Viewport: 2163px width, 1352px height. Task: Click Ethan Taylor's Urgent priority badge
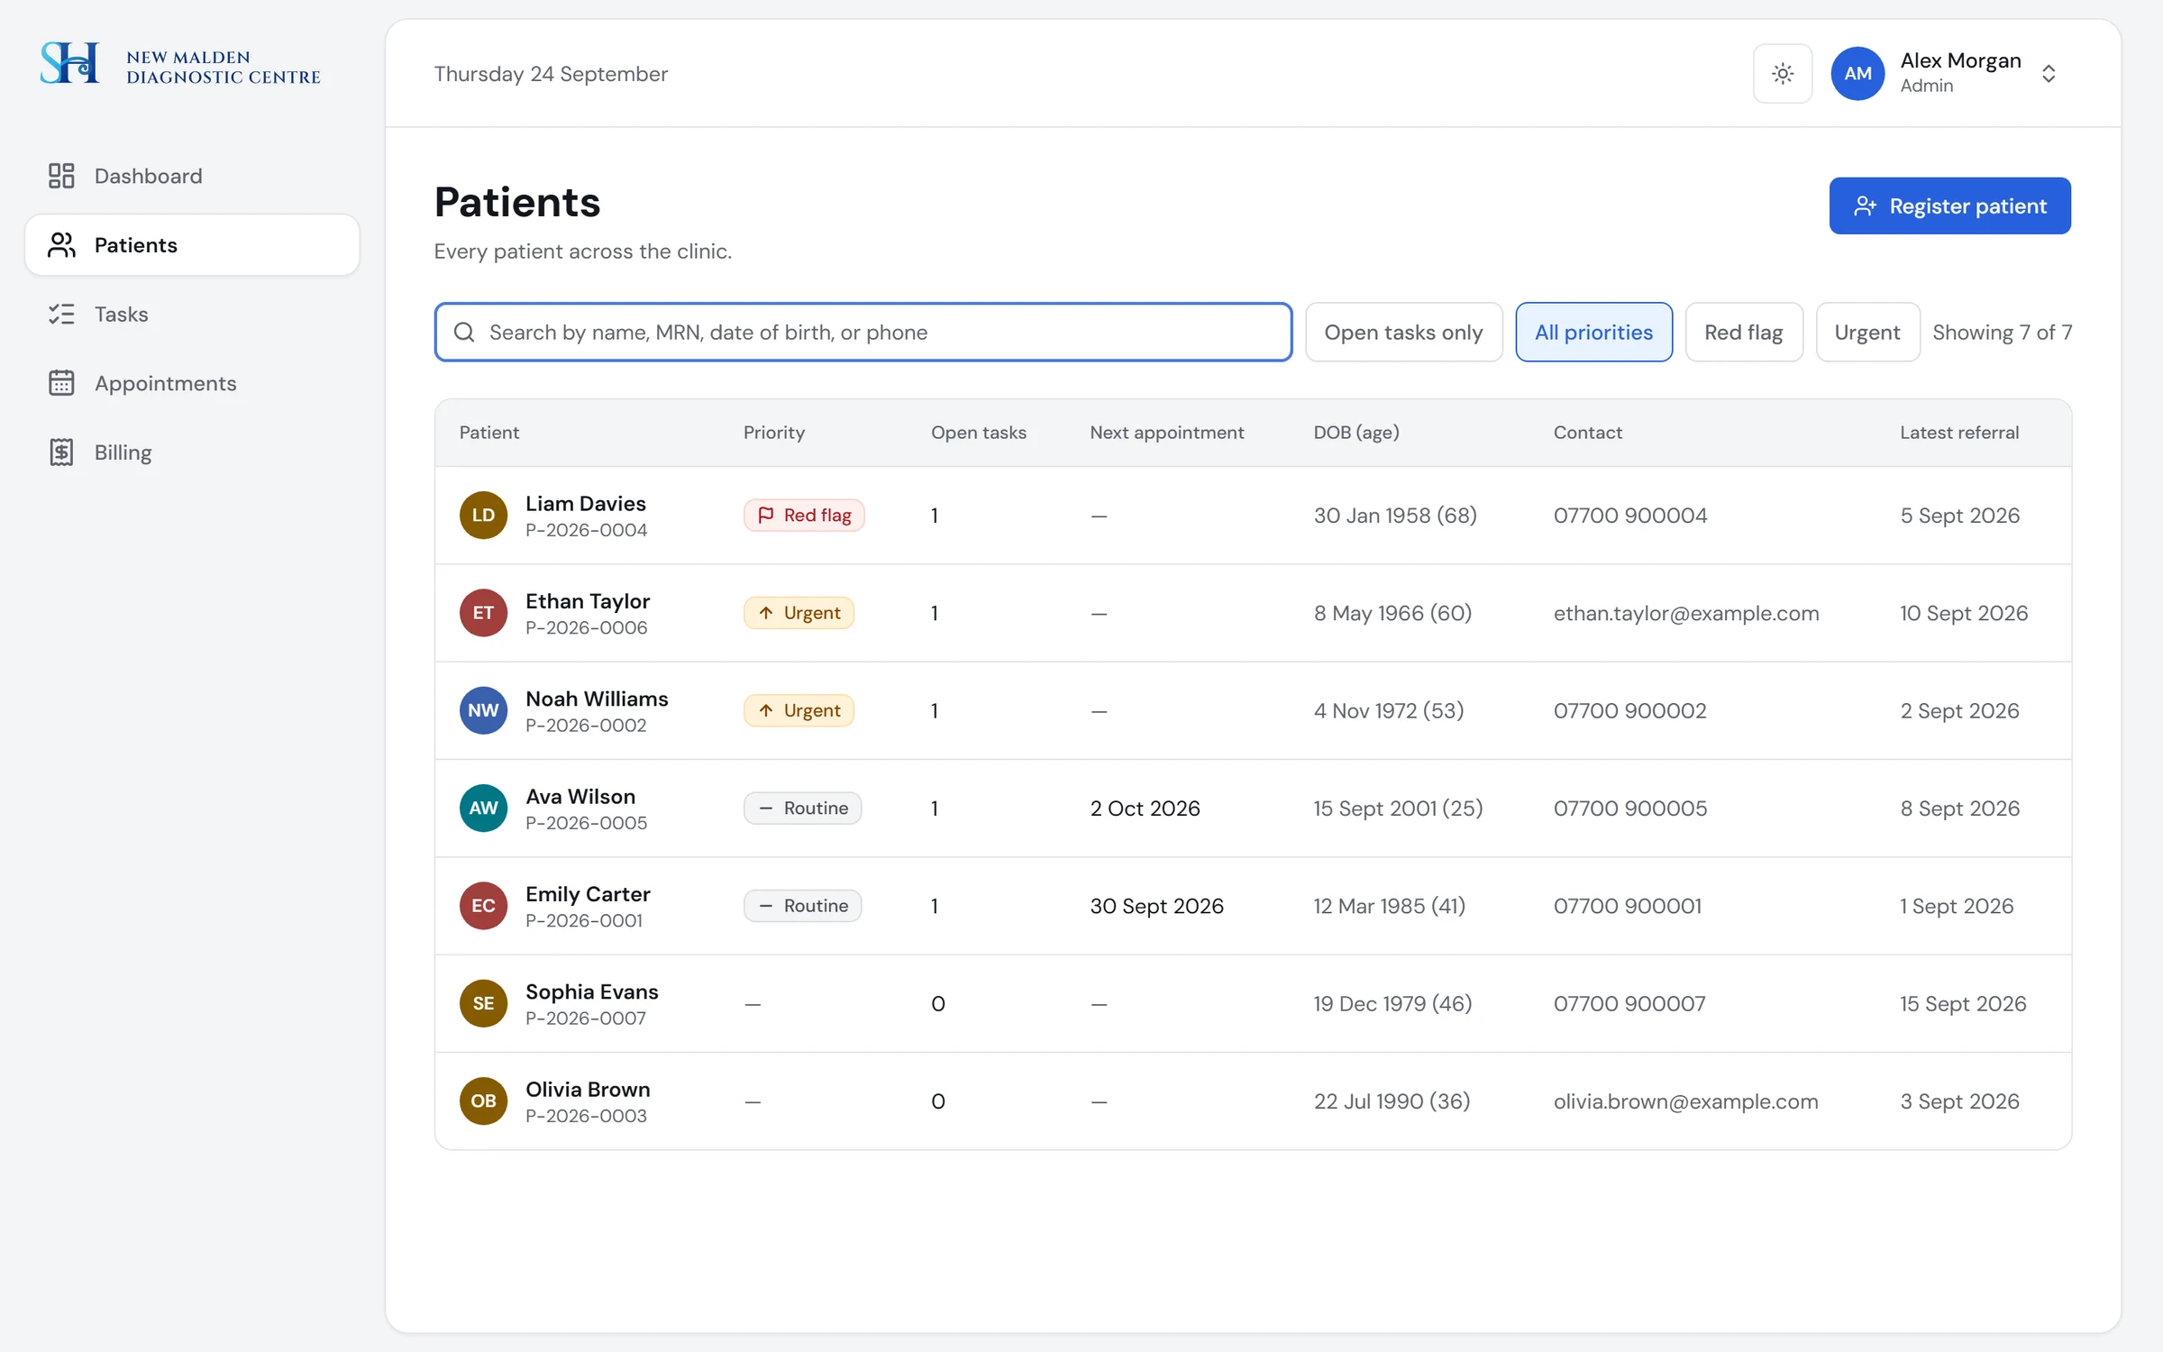coord(799,613)
